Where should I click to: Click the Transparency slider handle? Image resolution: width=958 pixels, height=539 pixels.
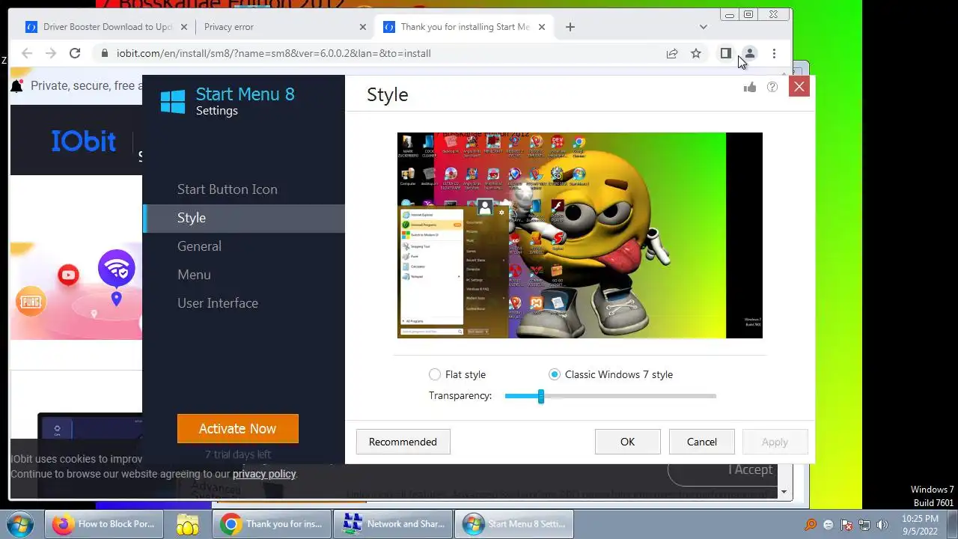tap(540, 396)
